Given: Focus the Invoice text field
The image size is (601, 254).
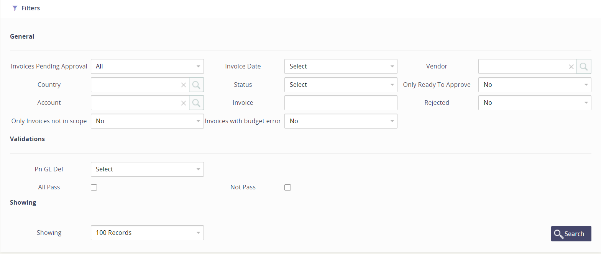Looking at the screenshot, I should [x=341, y=103].
